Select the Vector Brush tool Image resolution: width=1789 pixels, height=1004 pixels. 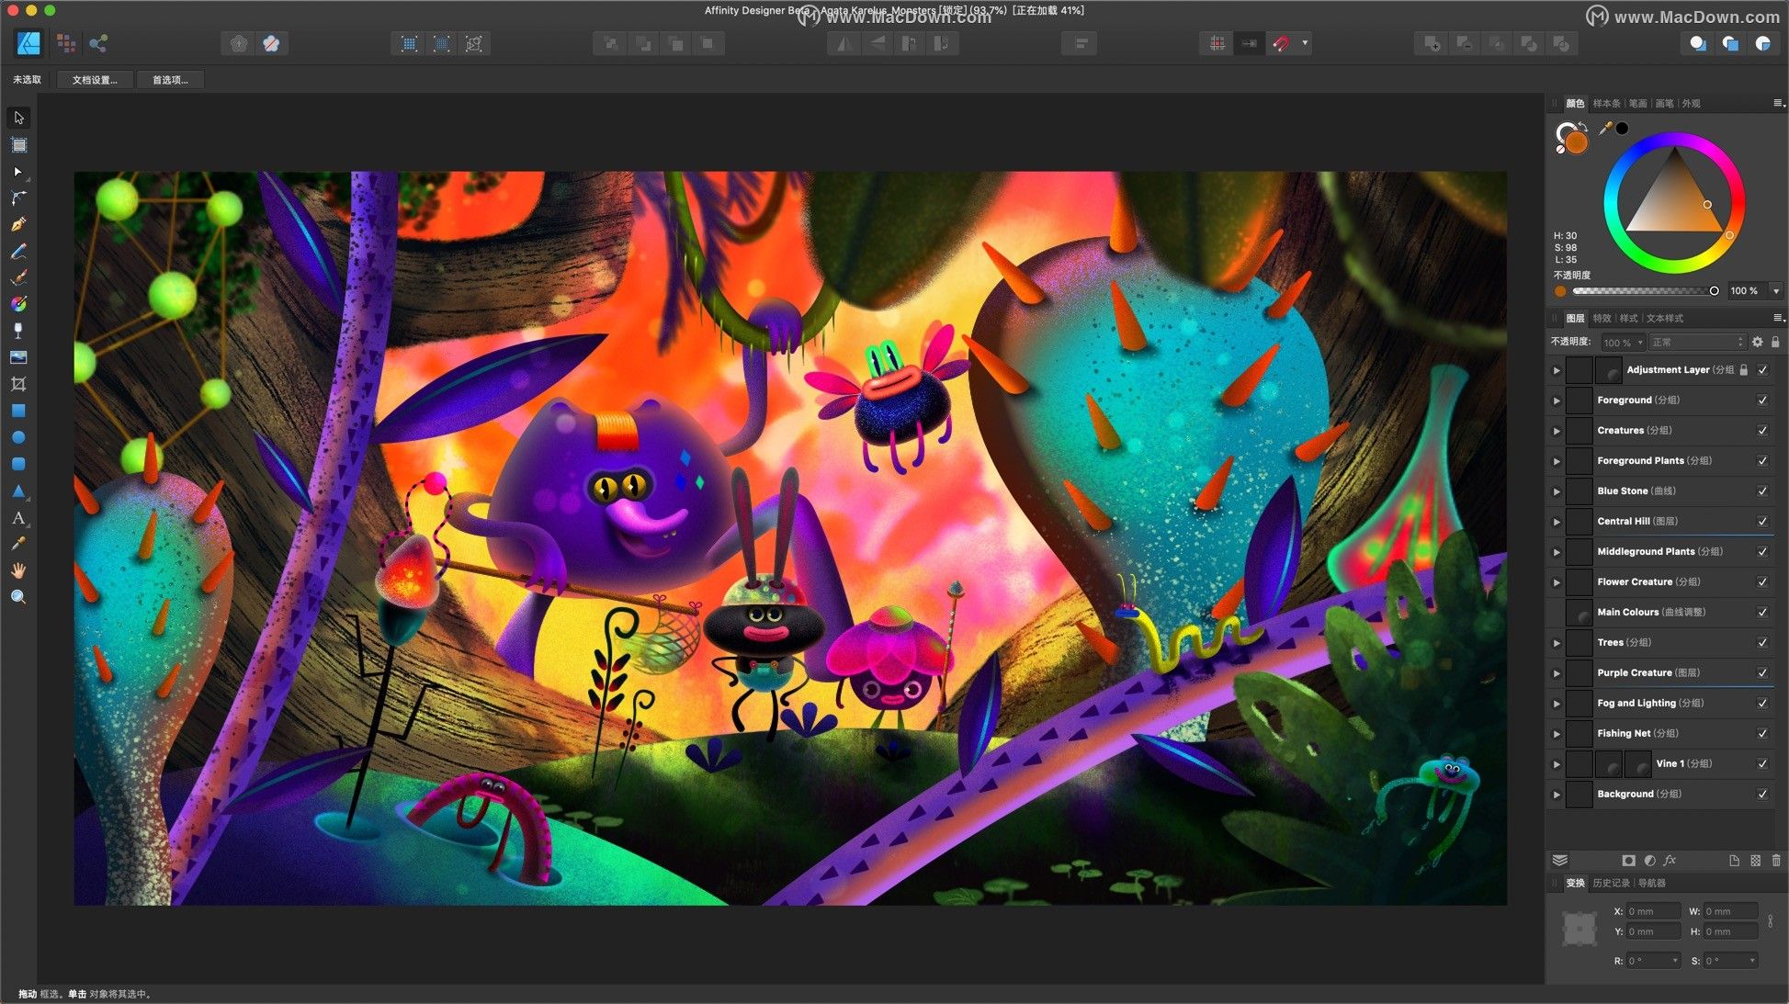[18, 277]
